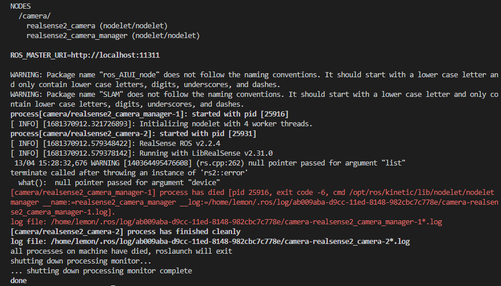This screenshot has width=501, height=286.
Task: Click the started with pid [25916] line
Action: (150, 114)
